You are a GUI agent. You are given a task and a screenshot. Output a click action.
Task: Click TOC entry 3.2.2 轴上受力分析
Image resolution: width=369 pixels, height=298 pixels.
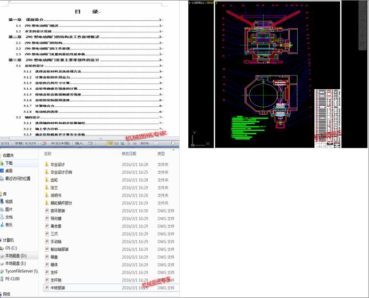click(93, 129)
